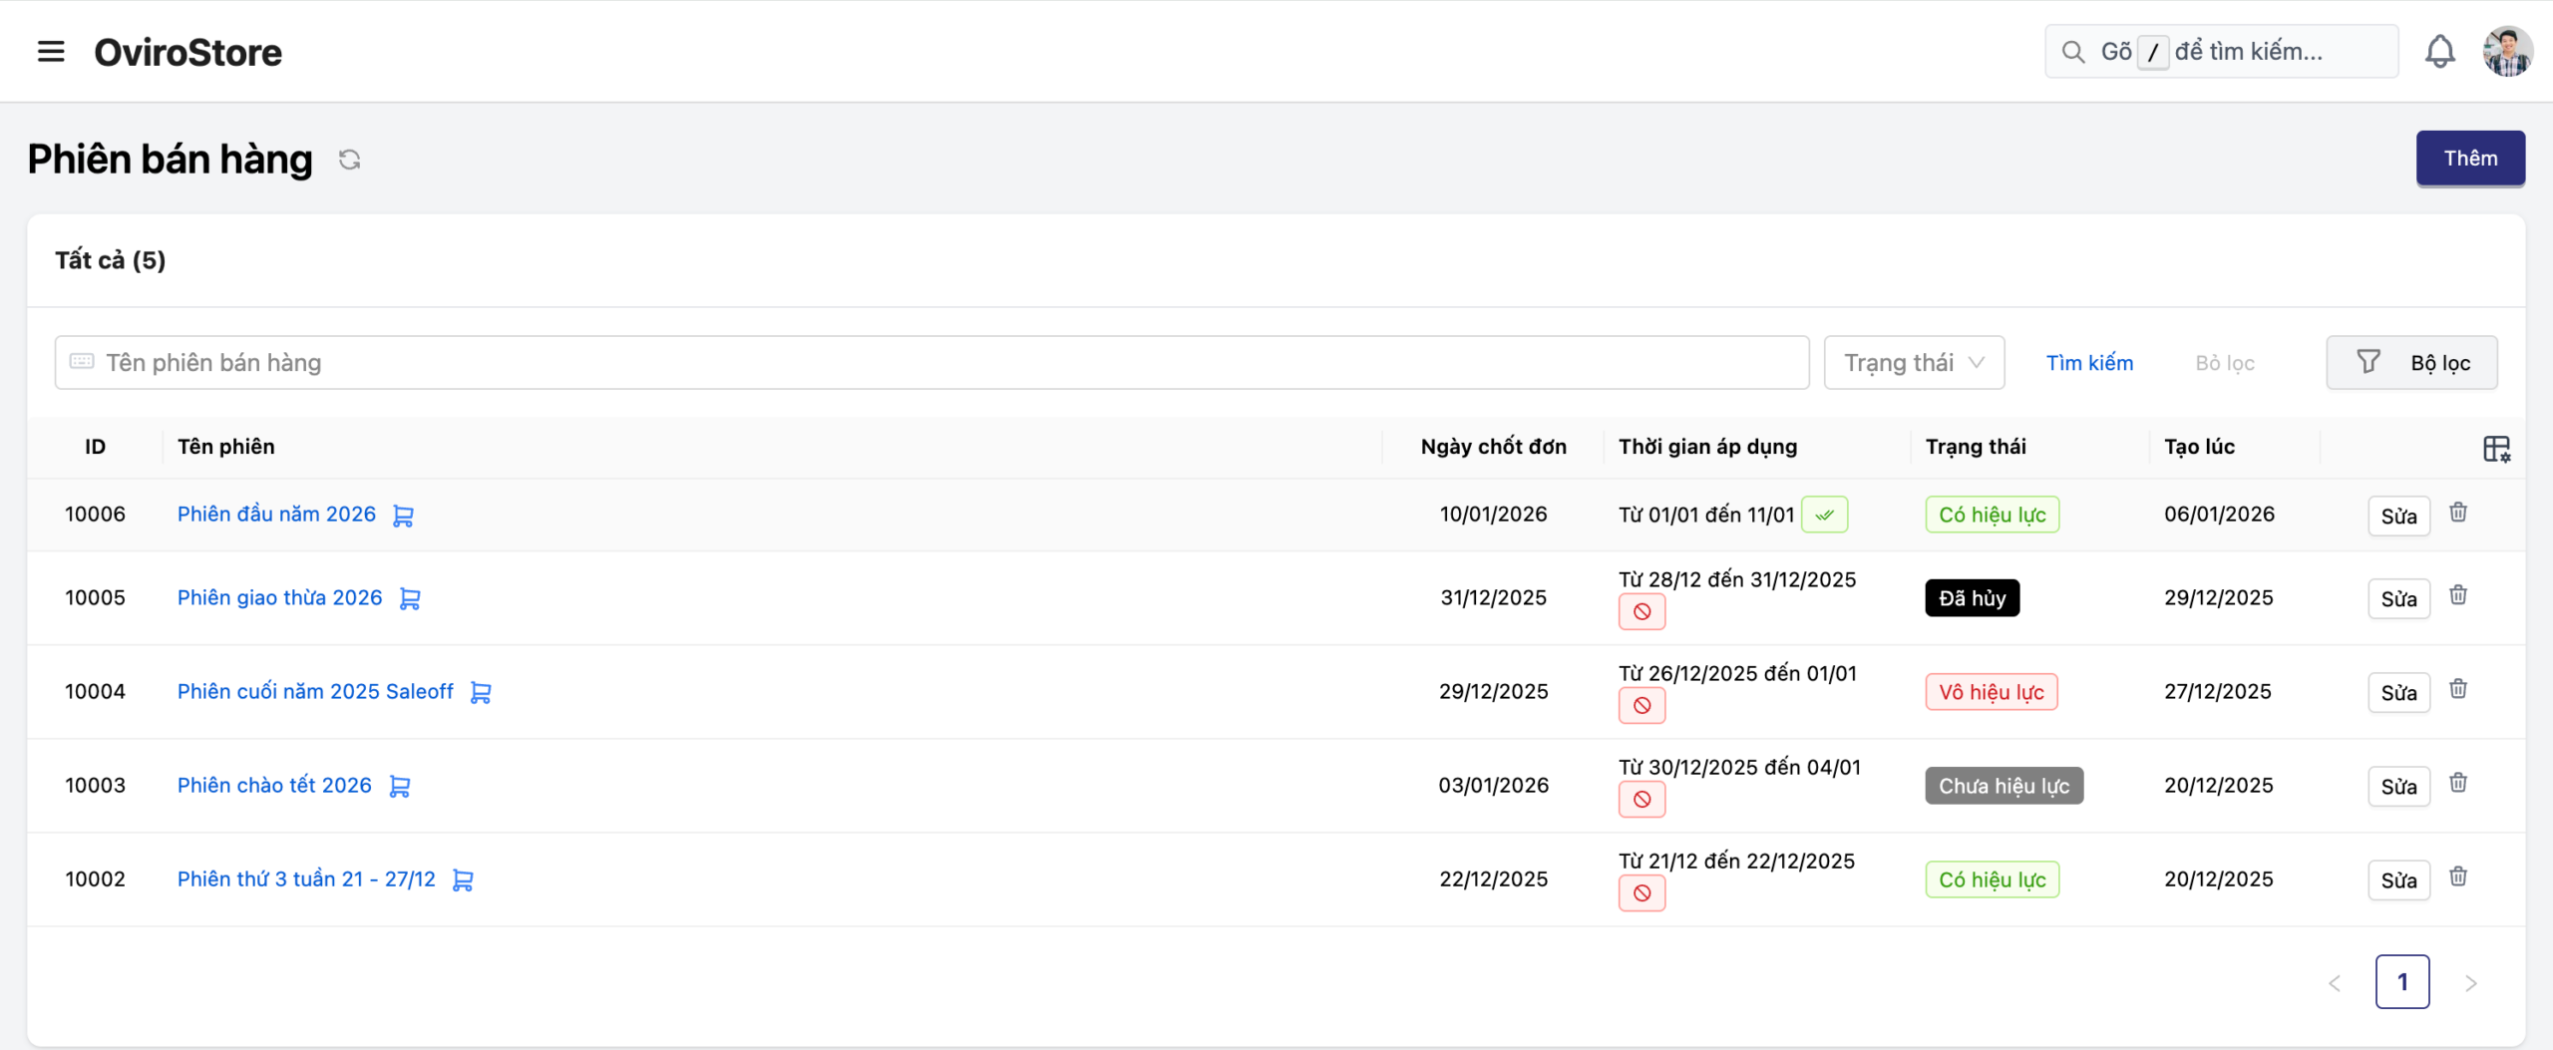Click cart icon beside Phiên chào tết 2026
Viewport: 2553px width, 1050px height.
point(399,787)
